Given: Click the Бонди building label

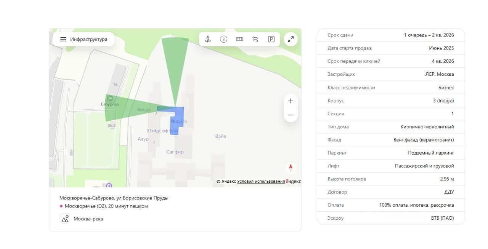Looking at the screenshot, I should 144,110.
